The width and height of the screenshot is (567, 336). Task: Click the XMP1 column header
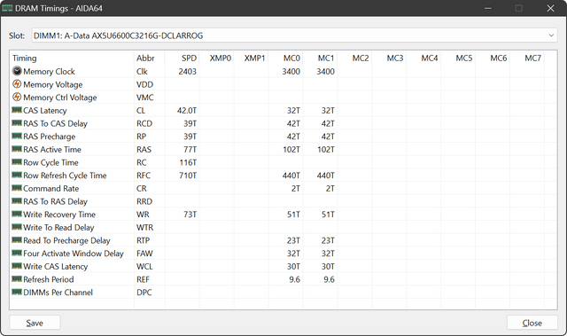[251, 58]
